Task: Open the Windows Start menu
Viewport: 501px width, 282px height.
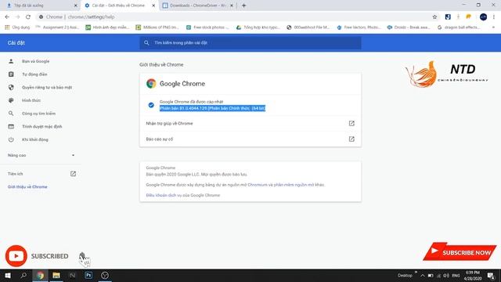Action: point(8,275)
